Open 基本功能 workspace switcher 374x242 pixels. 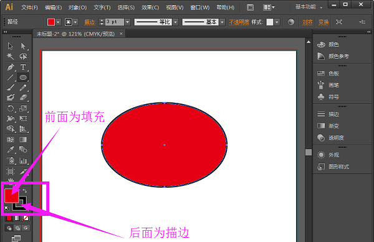(309, 7)
